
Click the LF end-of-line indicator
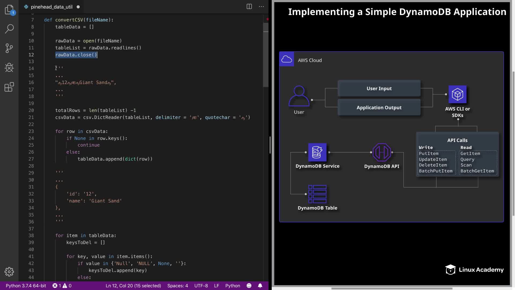coord(216,286)
